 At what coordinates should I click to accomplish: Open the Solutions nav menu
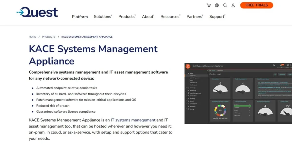(103, 17)
